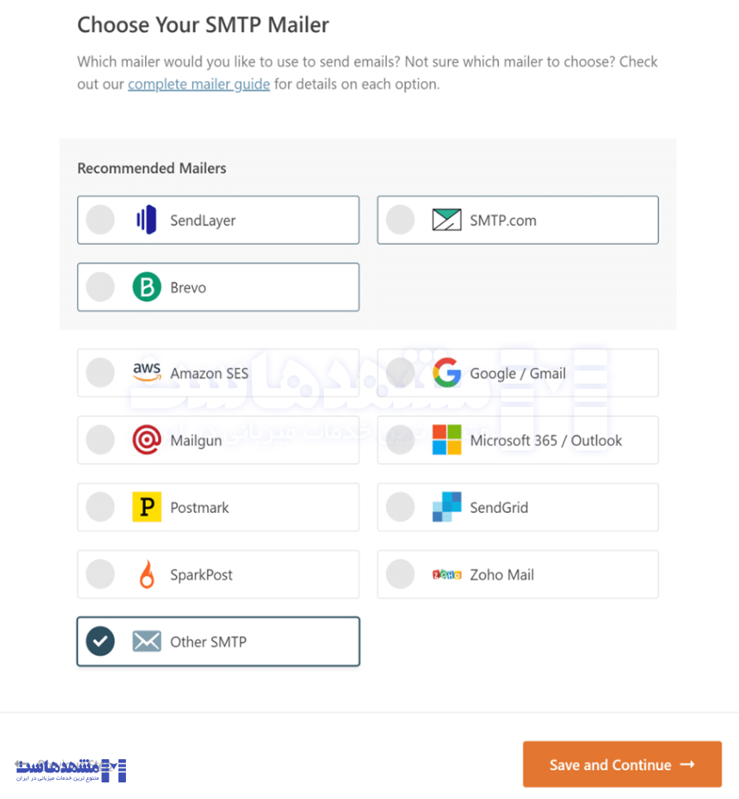Click the Microsoft 365 / Outlook icon
The image size is (739, 799).
tap(447, 440)
